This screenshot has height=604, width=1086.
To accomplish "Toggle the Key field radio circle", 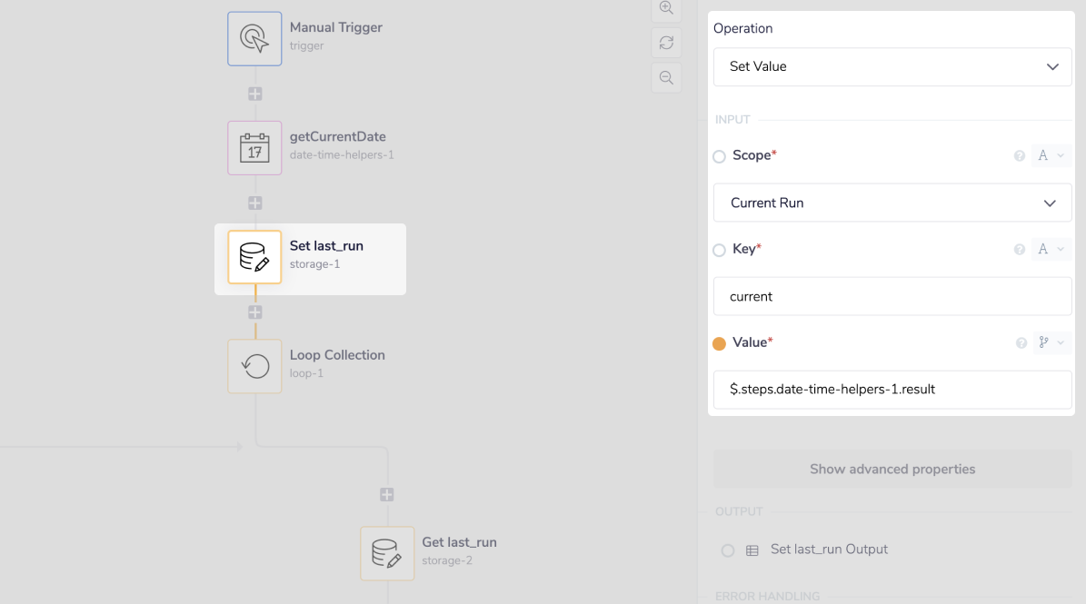I will click(720, 250).
